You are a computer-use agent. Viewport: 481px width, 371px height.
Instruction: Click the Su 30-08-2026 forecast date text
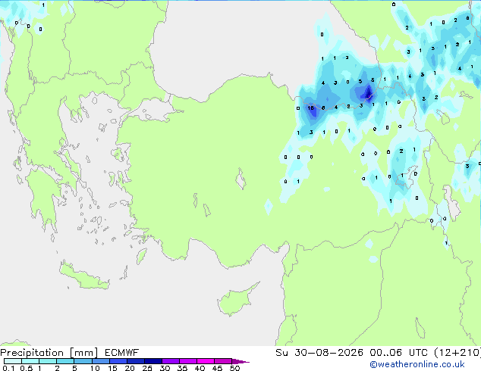319,353
